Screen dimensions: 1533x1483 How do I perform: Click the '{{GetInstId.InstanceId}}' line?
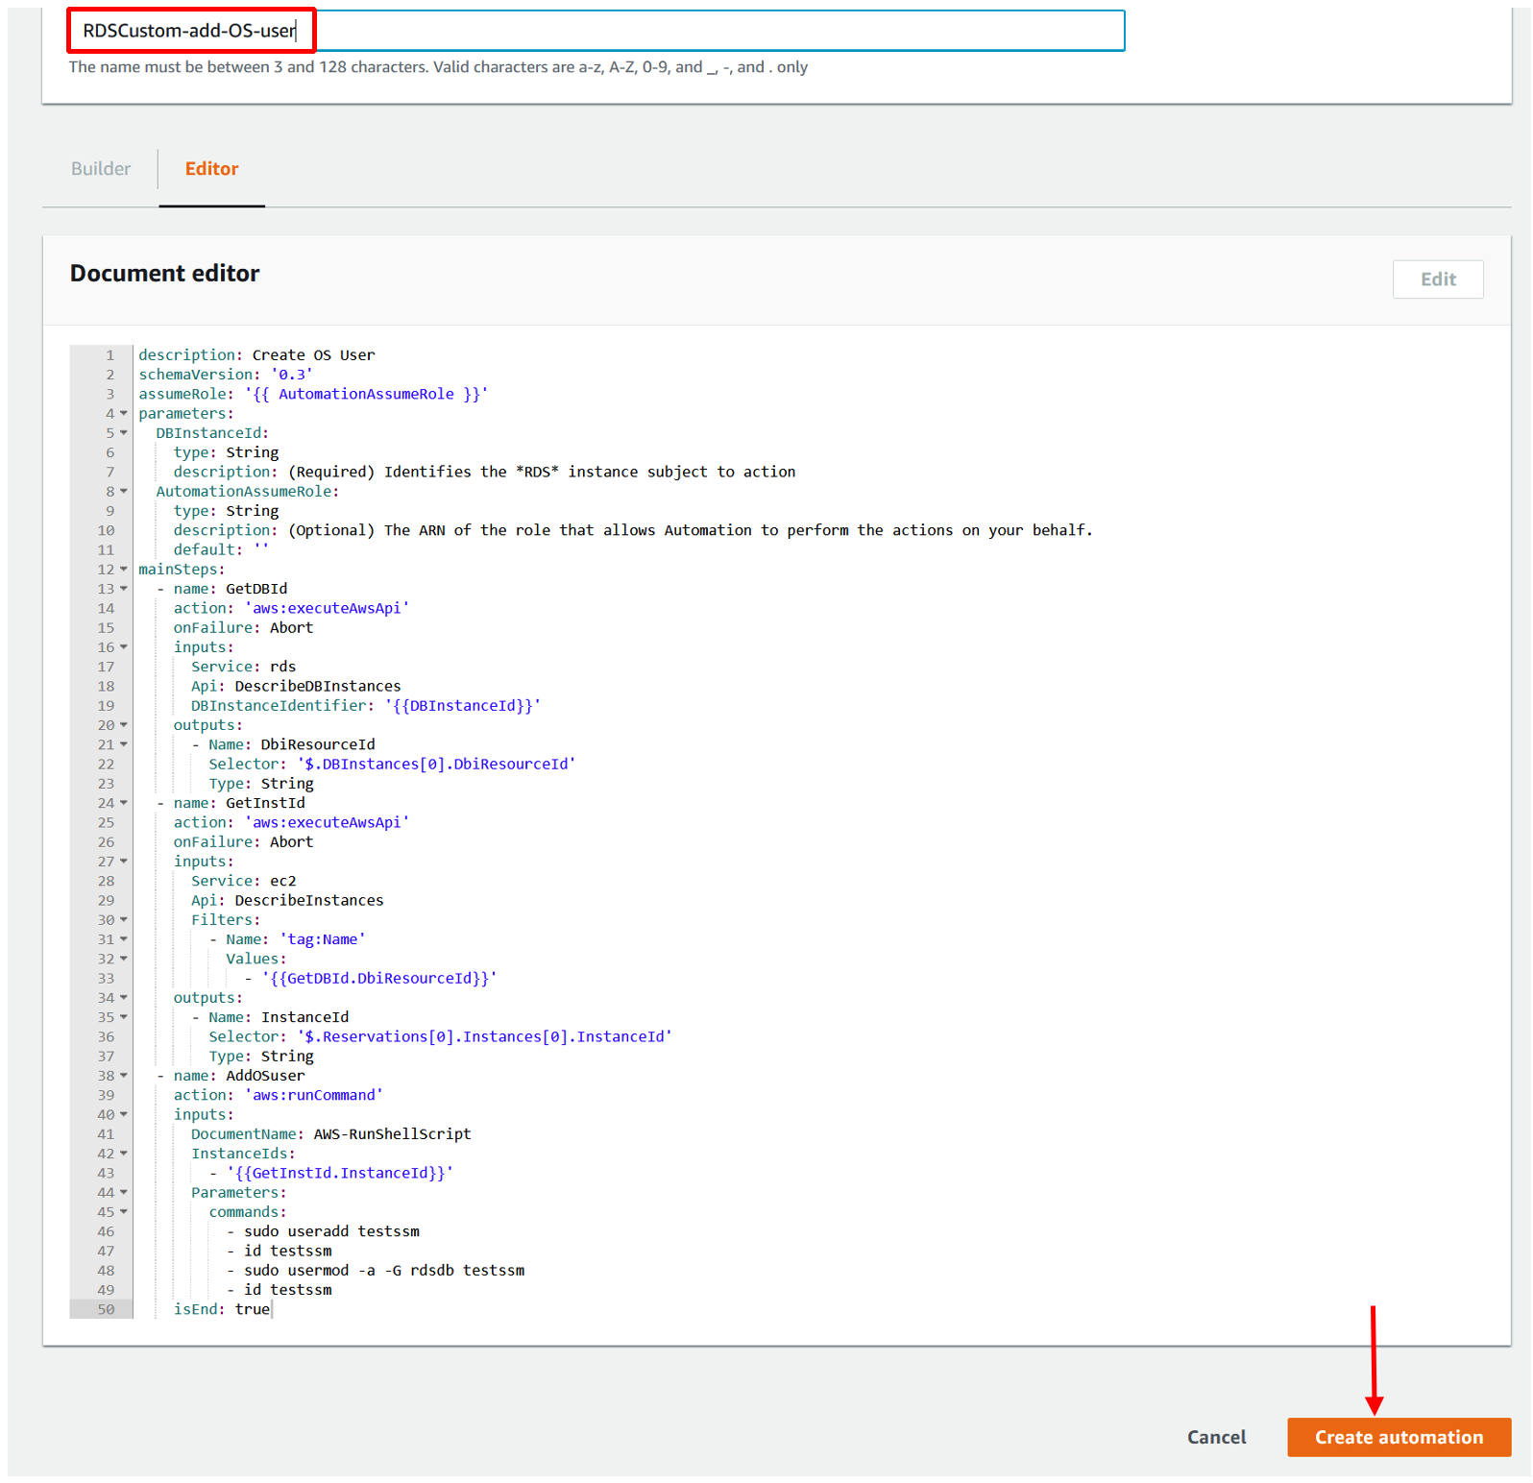coord(331,1173)
